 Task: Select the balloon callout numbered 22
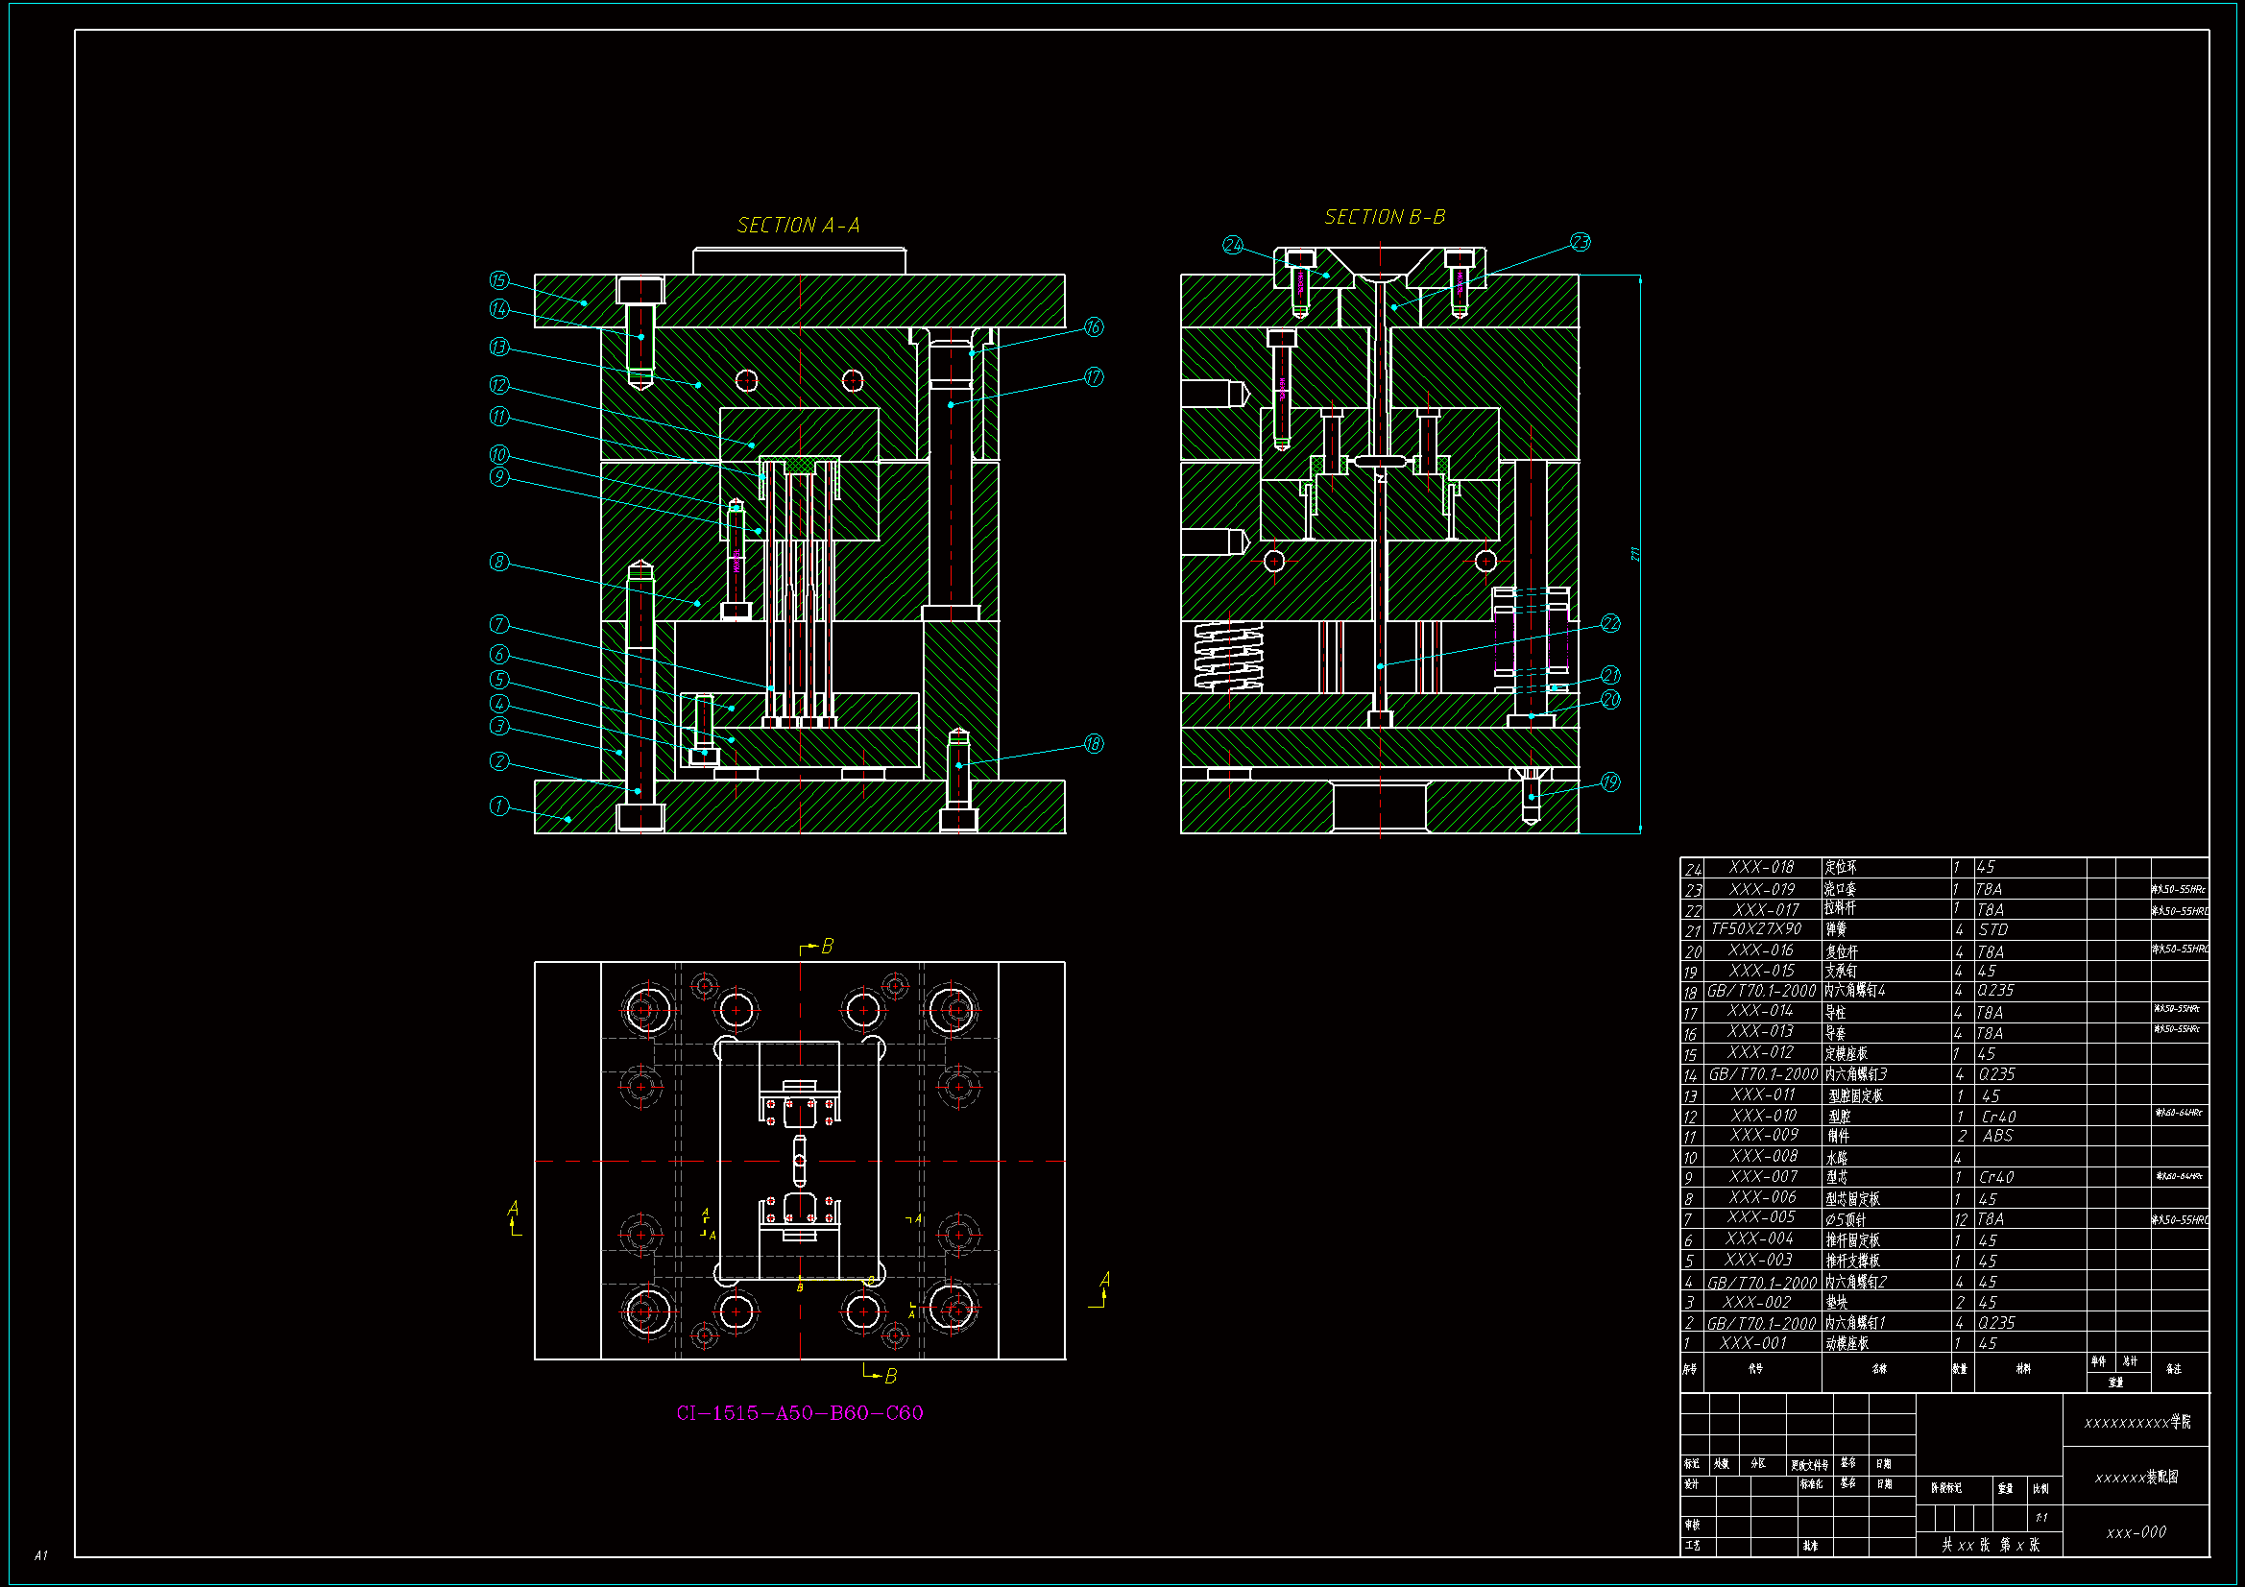point(1610,624)
